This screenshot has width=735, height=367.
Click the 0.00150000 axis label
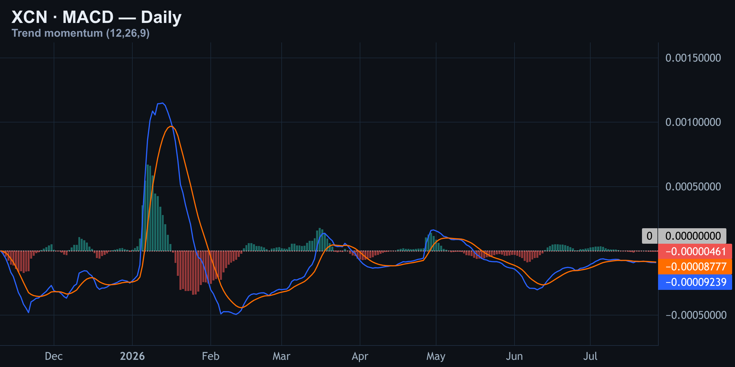[693, 58]
